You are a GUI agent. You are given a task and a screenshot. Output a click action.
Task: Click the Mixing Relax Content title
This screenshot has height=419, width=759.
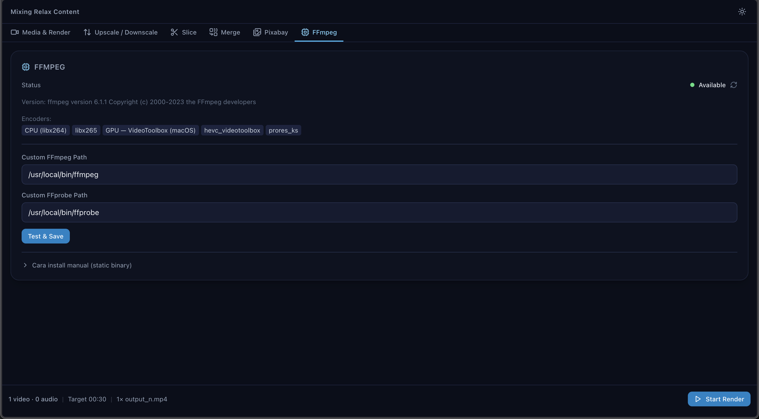coord(45,12)
